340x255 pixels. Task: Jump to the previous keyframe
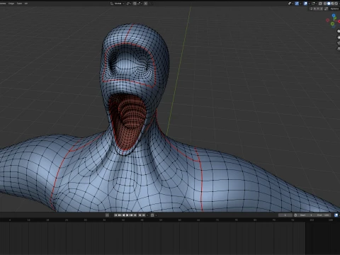click(x=120, y=215)
